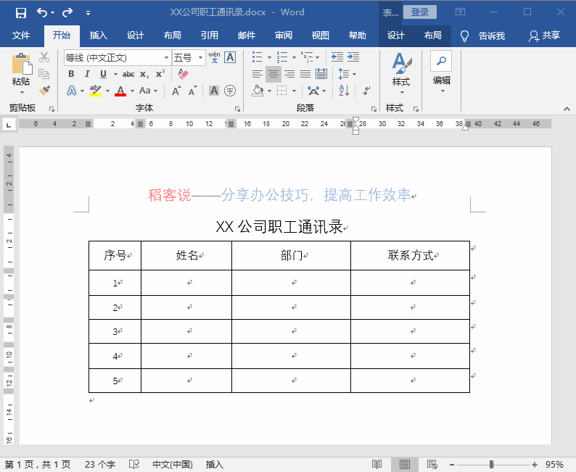Image resolution: width=576 pixels, height=472 pixels.
Task: Toggle bold formatting
Action: 71,74
